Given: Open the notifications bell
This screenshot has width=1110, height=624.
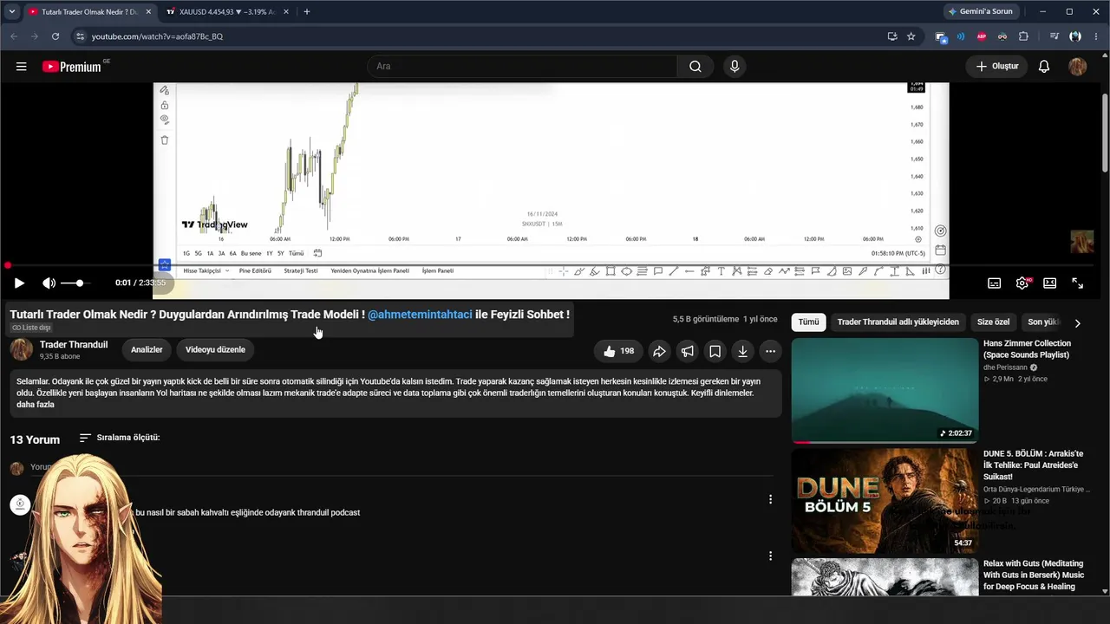Looking at the screenshot, I should tap(1044, 67).
